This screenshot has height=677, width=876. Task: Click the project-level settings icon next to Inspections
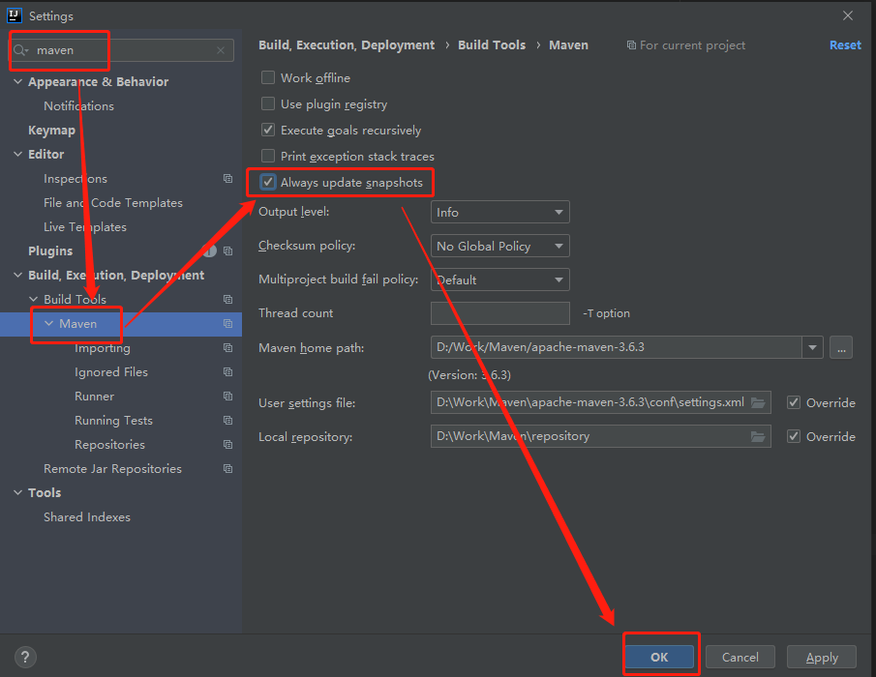point(227,178)
